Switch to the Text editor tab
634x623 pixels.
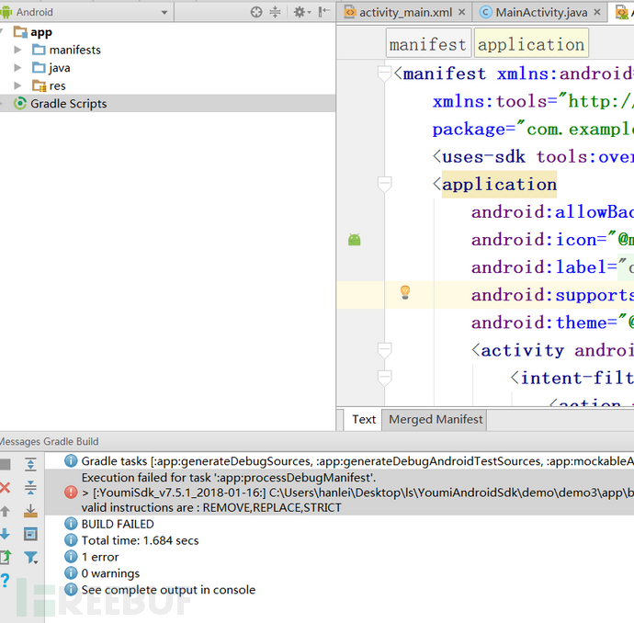(364, 419)
